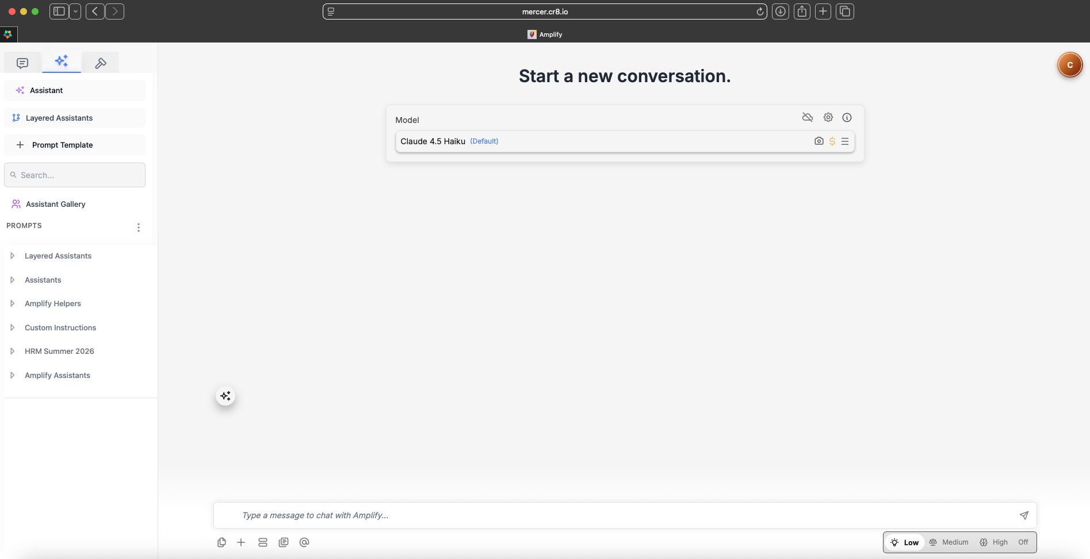
Task: Click the dollar cost icon in model row
Action: [832, 141]
